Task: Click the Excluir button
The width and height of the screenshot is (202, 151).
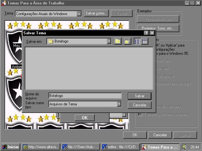Action: coord(122,13)
